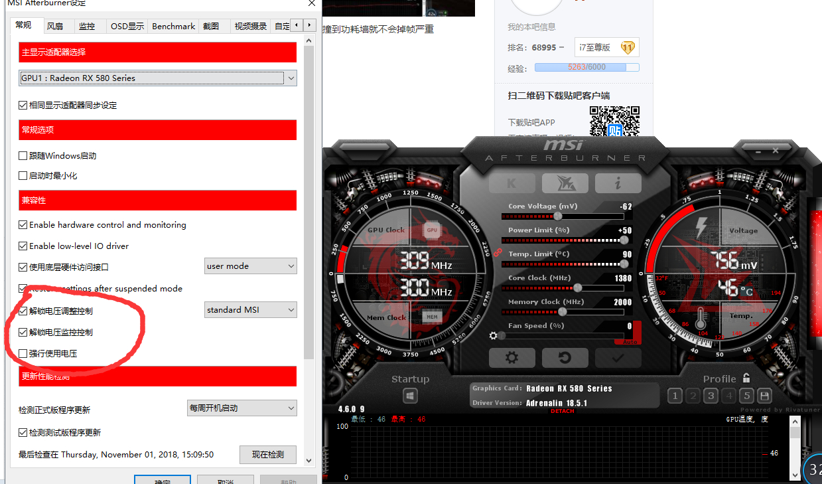Open the user mode dropdown

point(251,266)
